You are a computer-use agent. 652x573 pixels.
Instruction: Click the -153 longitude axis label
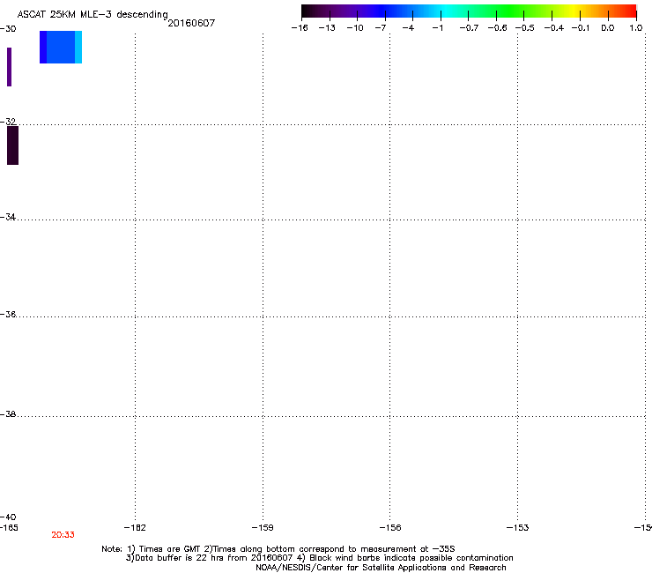coord(518,528)
